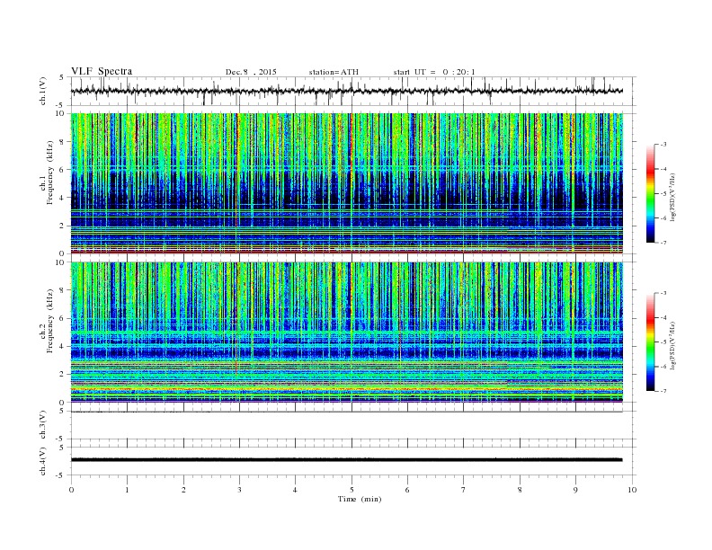Click the "ch.4(V)" axis label
712x550 pixels.
click(43, 461)
